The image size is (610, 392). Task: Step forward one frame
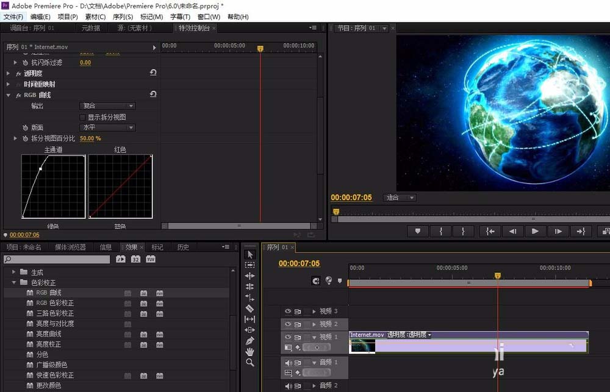point(558,231)
